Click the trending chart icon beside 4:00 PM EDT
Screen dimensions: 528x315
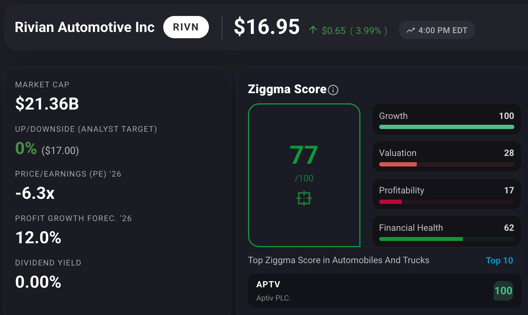coord(410,30)
